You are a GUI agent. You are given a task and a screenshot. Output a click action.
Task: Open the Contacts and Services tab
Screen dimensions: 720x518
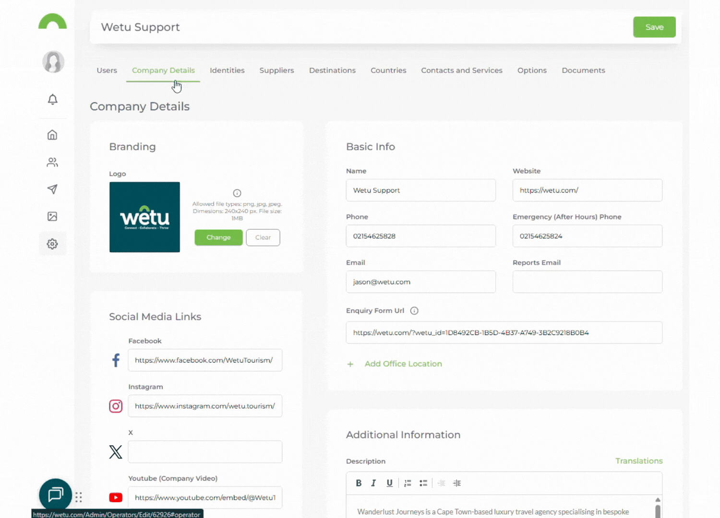pyautogui.click(x=461, y=71)
